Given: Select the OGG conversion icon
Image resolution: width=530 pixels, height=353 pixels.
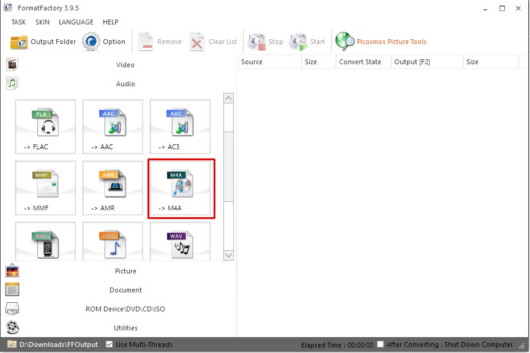Looking at the screenshot, I should pyautogui.click(x=113, y=242).
